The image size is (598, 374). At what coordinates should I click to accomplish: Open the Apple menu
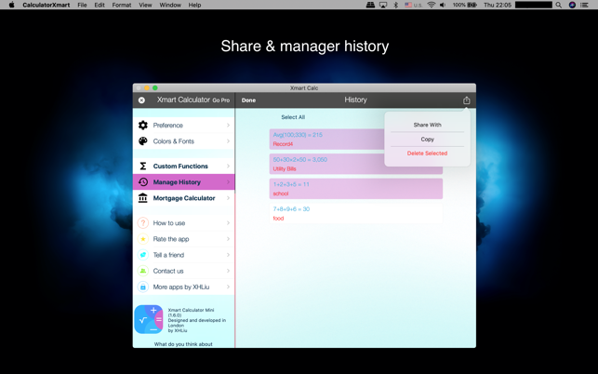[11, 5]
